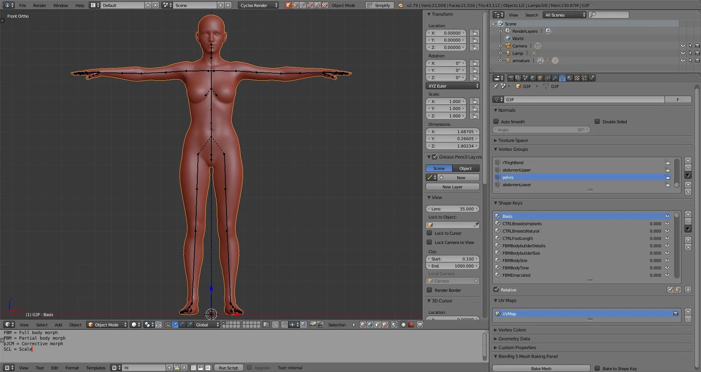Viewport: 701px width, 372px height.
Task: Enable Lock Camera to View
Action: [429, 242]
